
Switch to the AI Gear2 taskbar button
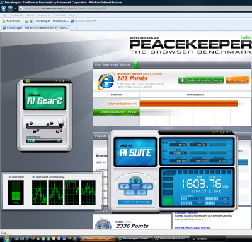click(209, 239)
